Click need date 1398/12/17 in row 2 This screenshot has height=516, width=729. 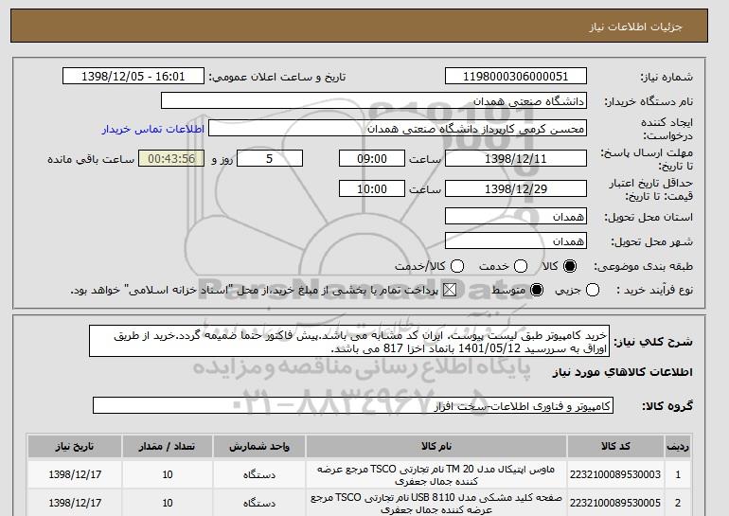click(x=75, y=503)
